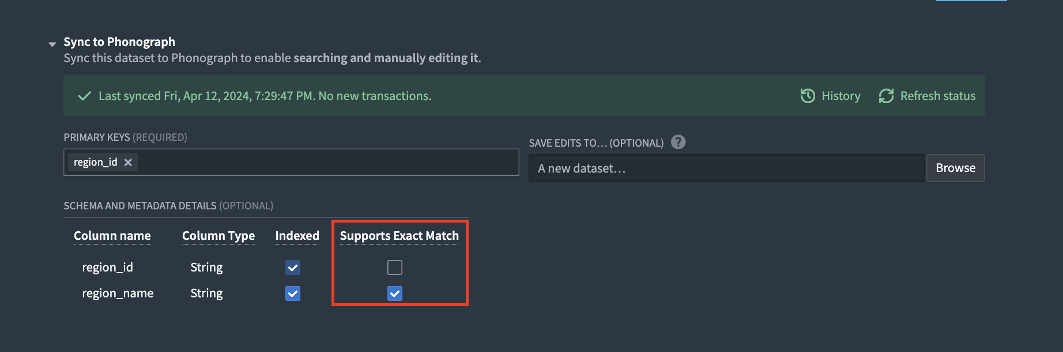Uncheck Indexed for region_id

point(293,267)
